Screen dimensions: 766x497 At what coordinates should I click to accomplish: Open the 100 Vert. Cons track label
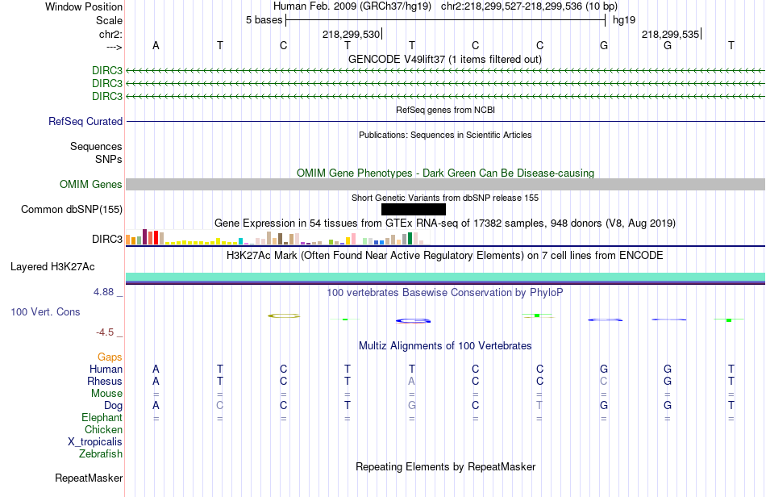pyautogui.click(x=45, y=311)
